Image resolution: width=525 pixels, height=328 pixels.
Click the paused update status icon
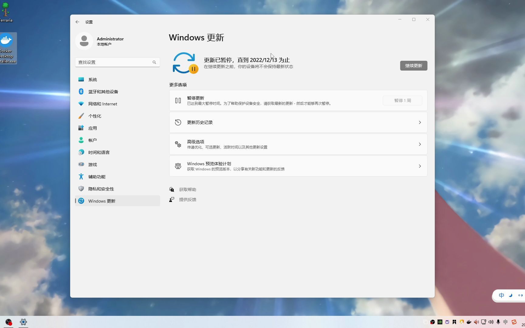tap(185, 63)
